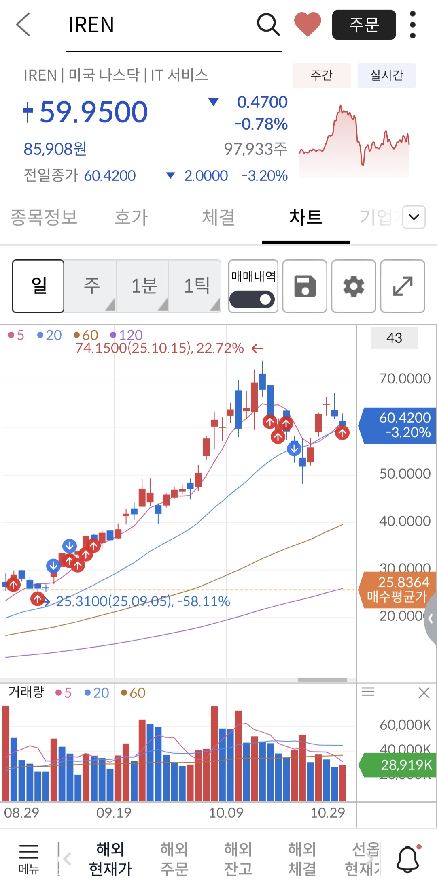Tap the 120-day moving average legend
This screenshot has width=437, height=889.
tap(126, 335)
